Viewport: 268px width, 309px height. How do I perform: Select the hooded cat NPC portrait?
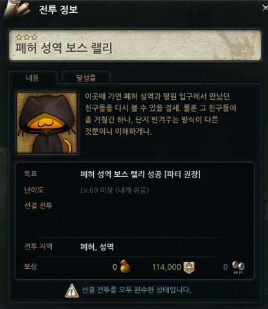point(47,122)
